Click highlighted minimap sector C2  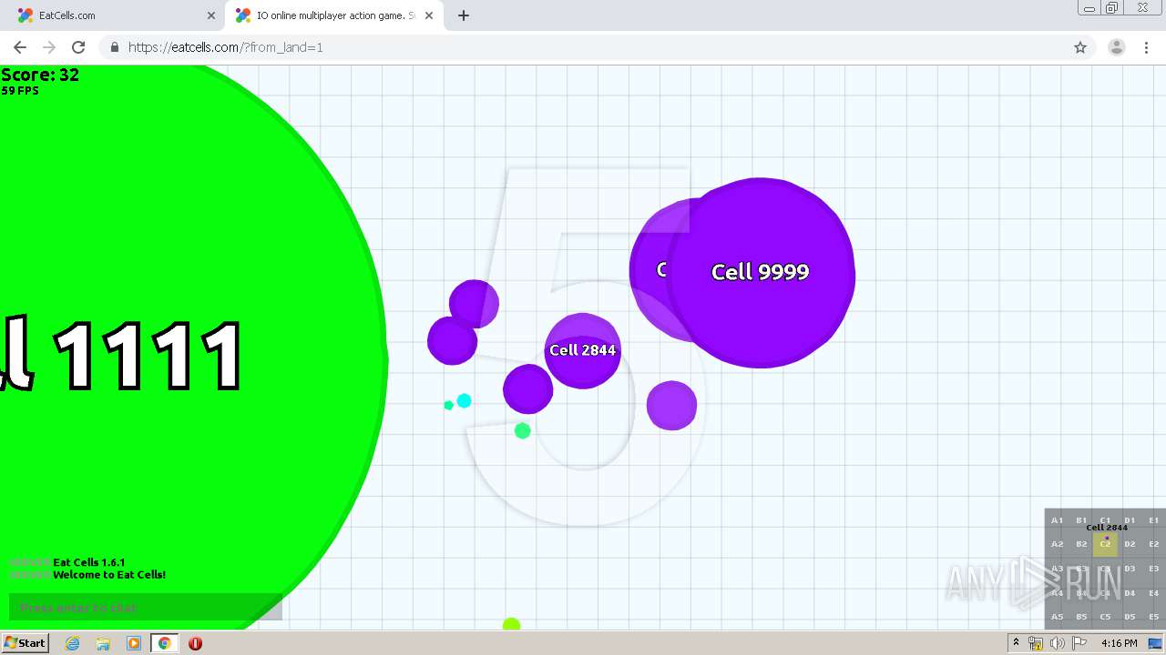[x=1105, y=544]
